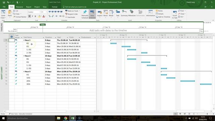Collapse the Haus 2 summary task
215x121 pixels.
click(24, 56)
